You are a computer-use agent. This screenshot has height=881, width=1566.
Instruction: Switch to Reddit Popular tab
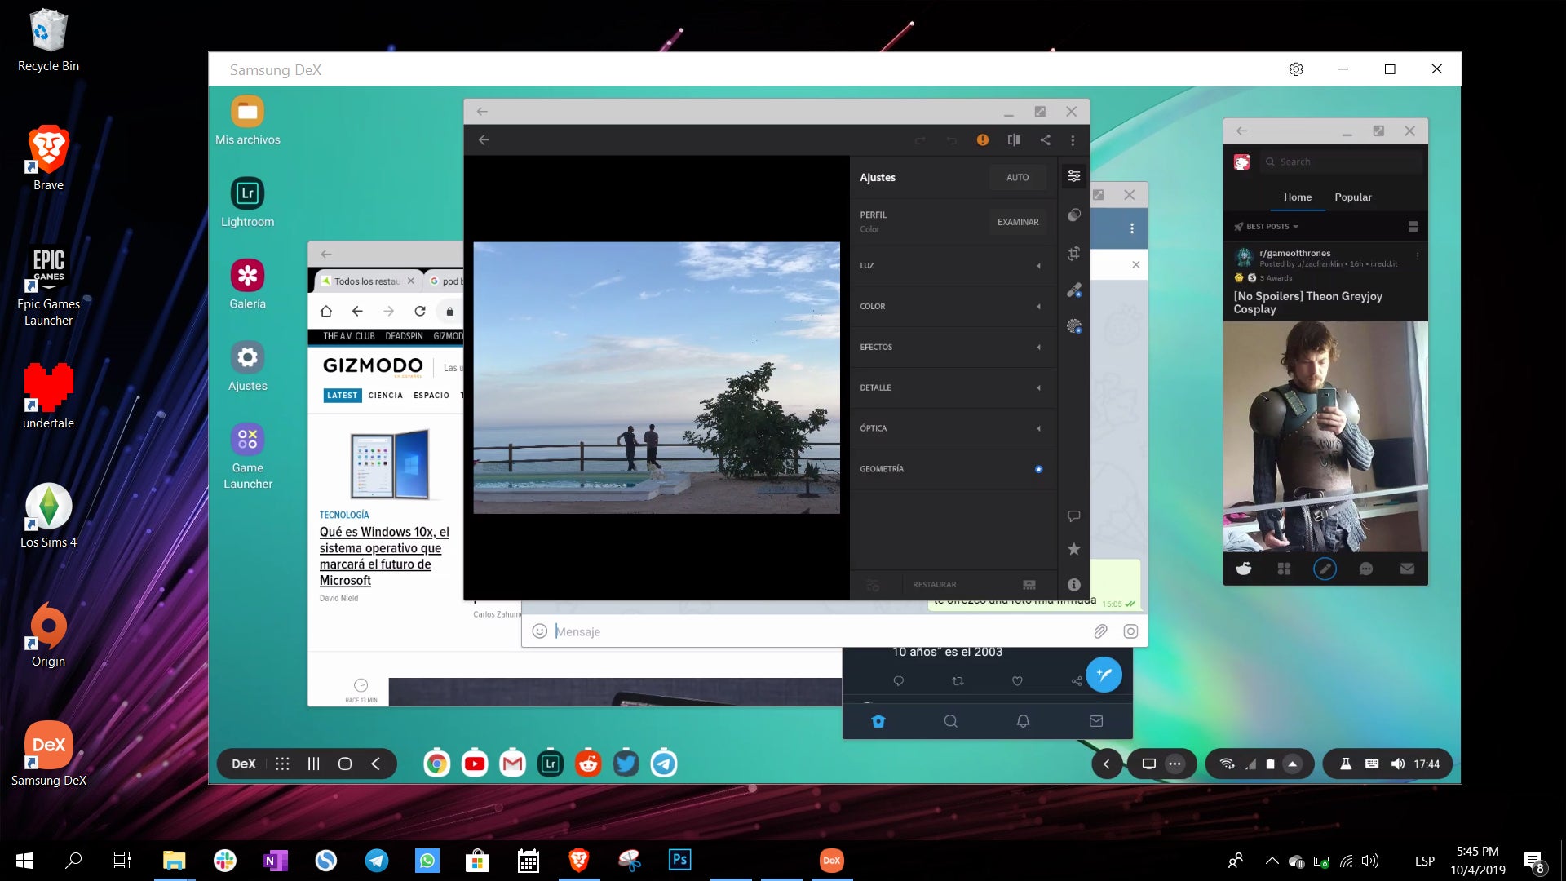[1352, 197]
